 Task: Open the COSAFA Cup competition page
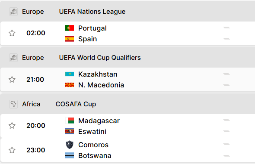point(76,104)
